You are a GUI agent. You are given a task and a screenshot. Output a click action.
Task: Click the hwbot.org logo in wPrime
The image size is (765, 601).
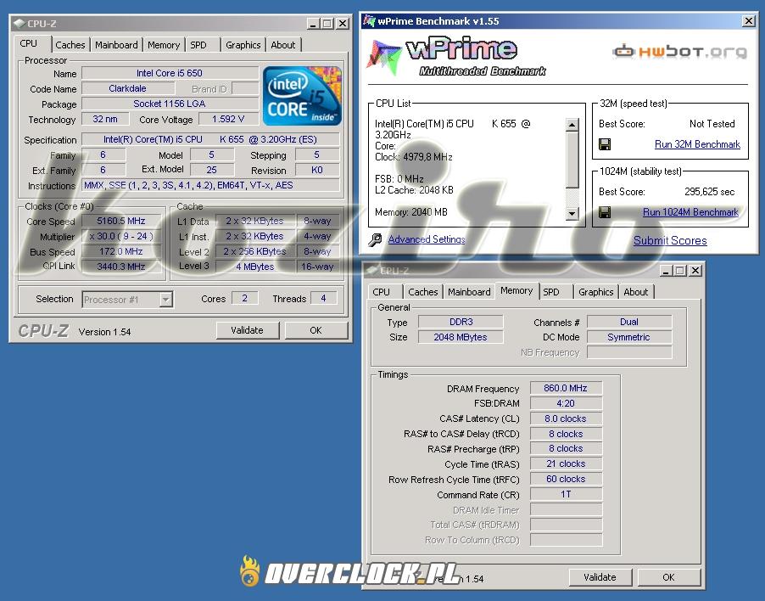coord(679,51)
